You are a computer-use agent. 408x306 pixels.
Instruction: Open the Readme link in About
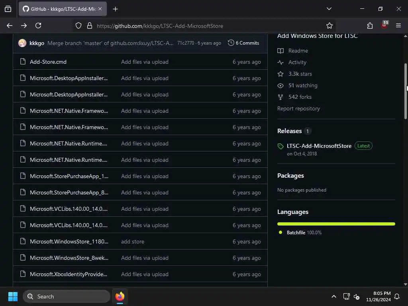(x=298, y=51)
